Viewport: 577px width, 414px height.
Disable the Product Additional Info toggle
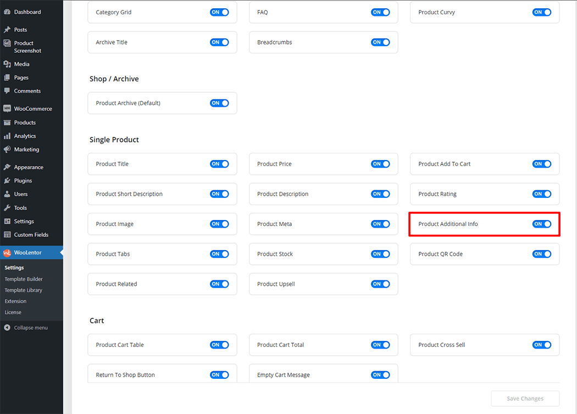542,224
